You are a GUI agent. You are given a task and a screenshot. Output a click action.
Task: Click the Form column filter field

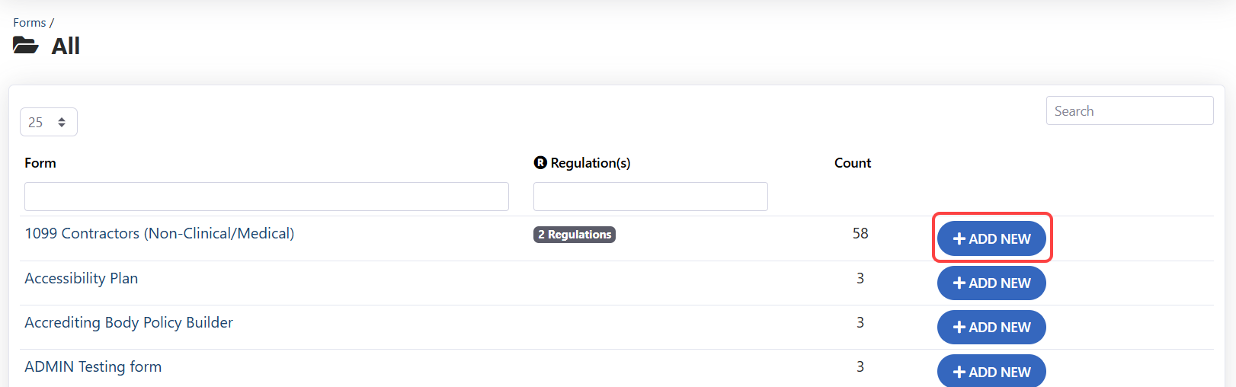click(x=266, y=197)
